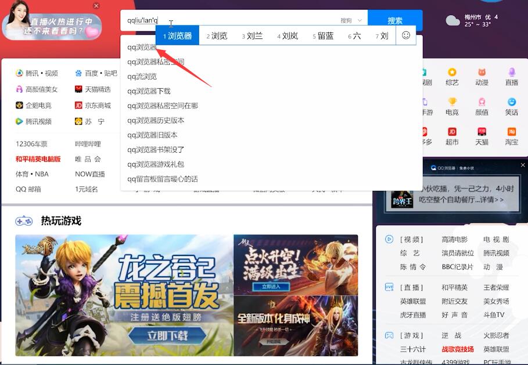Select IME candidate 6 六

click(x=354, y=35)
